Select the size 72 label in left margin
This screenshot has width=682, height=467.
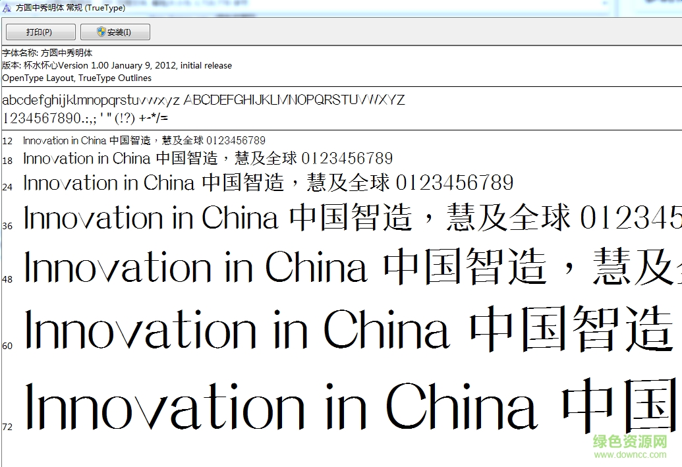coord(7,426)
